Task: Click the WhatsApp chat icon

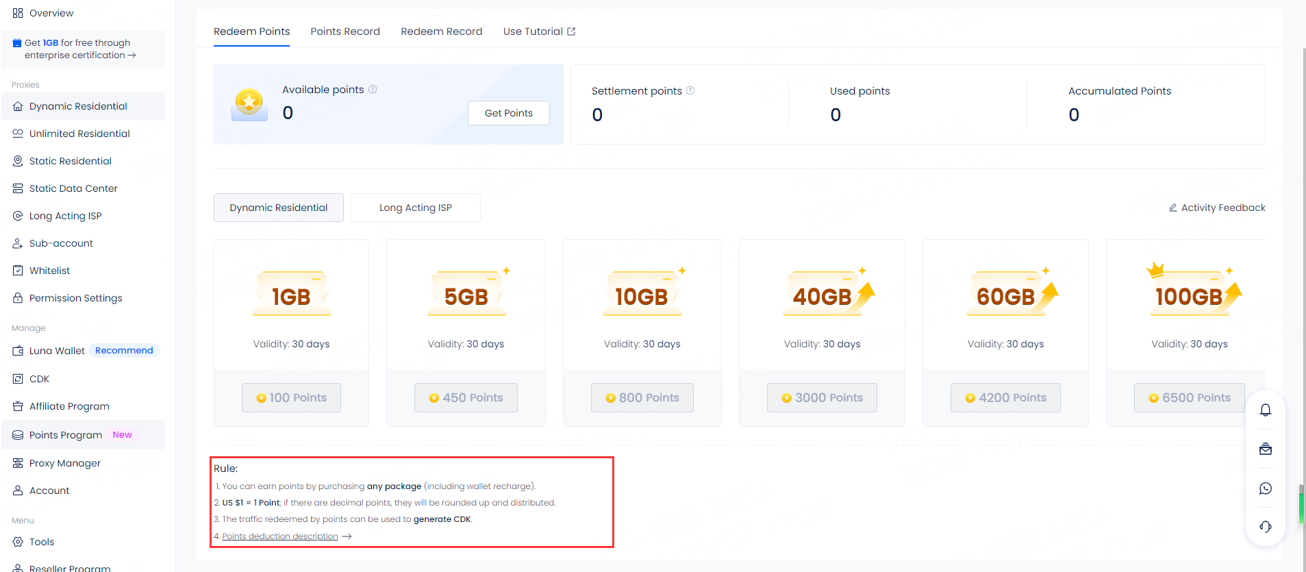Action: tap(1266, 488)
